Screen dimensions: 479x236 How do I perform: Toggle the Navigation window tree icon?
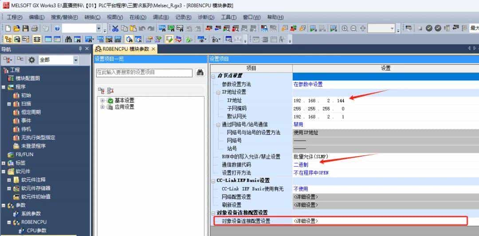pyautogui.click(x=8, y=39)
